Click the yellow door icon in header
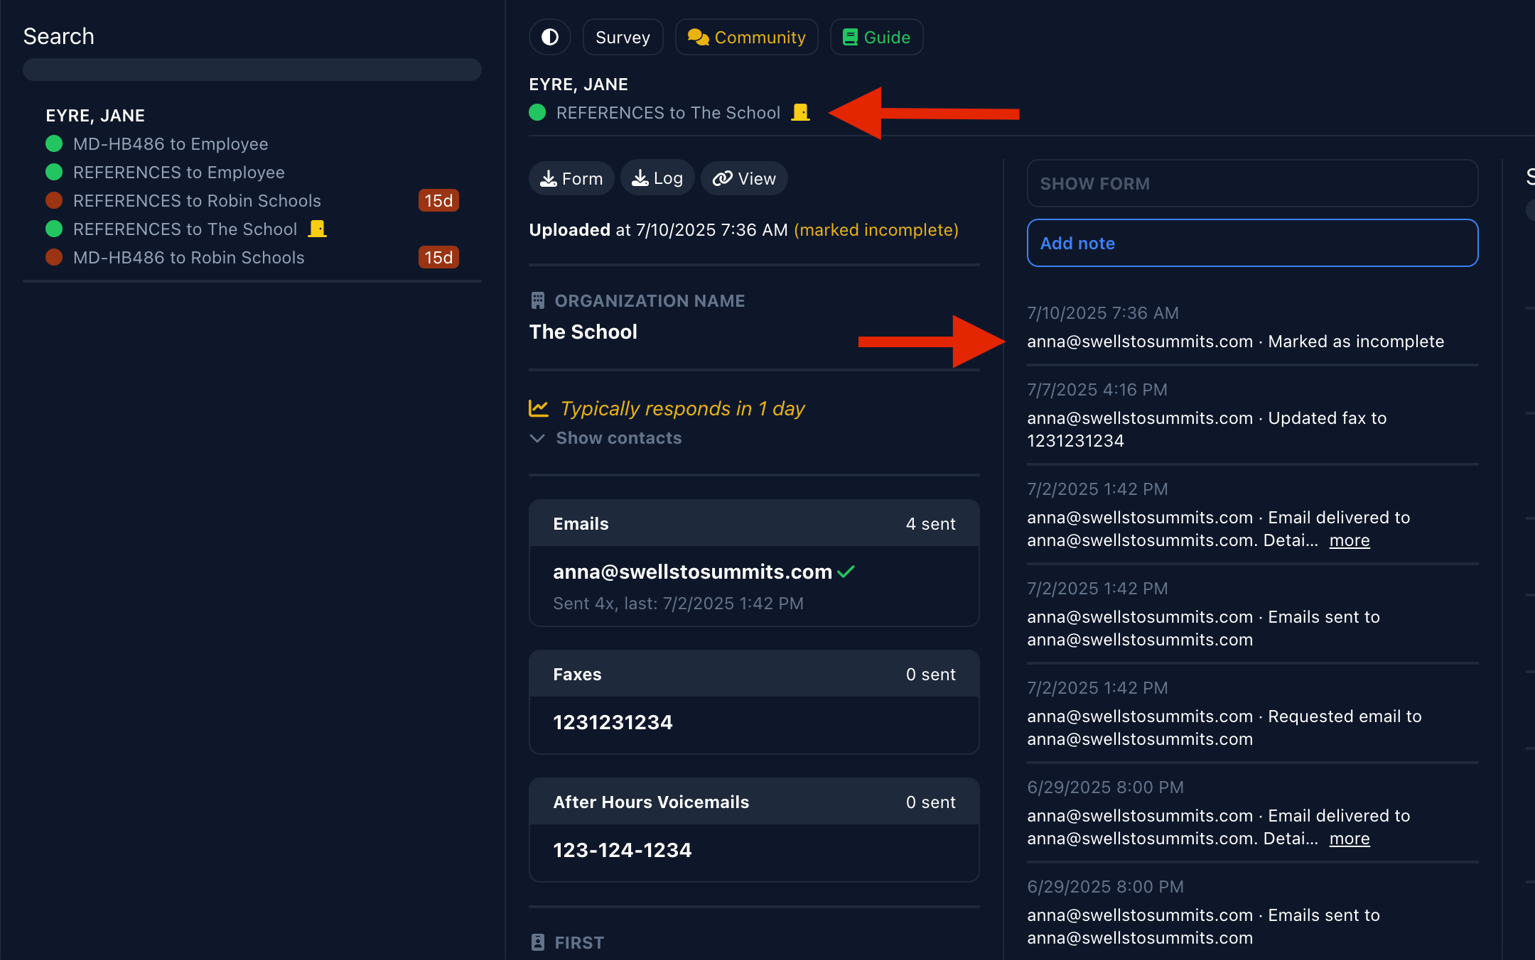1535x960 pixels. coord(800,112)
